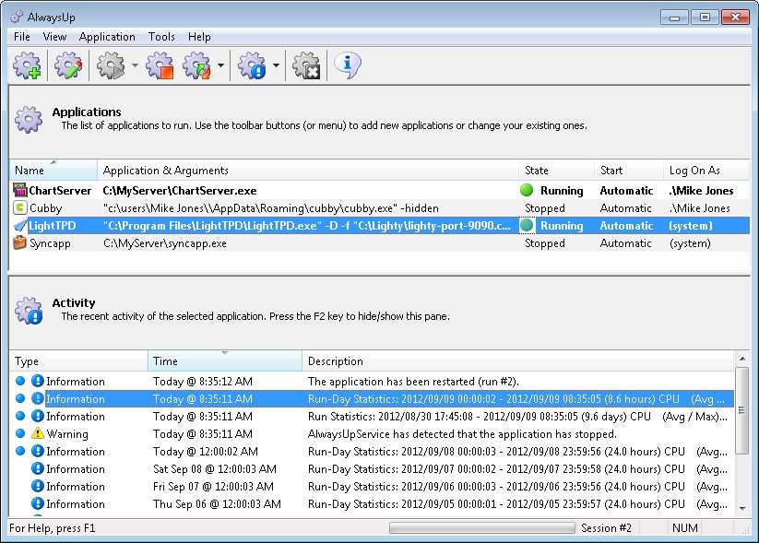
Task: Remove application with gear-X toolbar icon
Action: coord(306,65)
